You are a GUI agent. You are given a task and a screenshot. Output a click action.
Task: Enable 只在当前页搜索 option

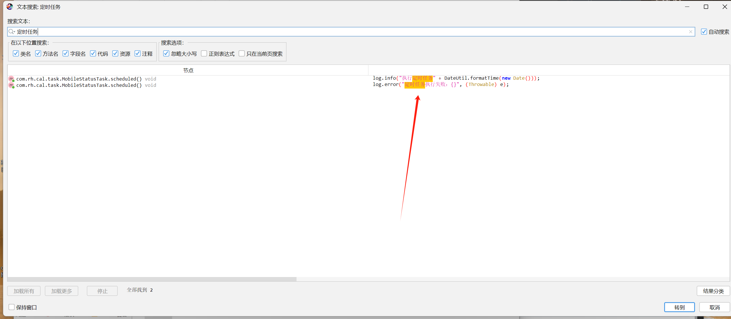pos(242,54)
